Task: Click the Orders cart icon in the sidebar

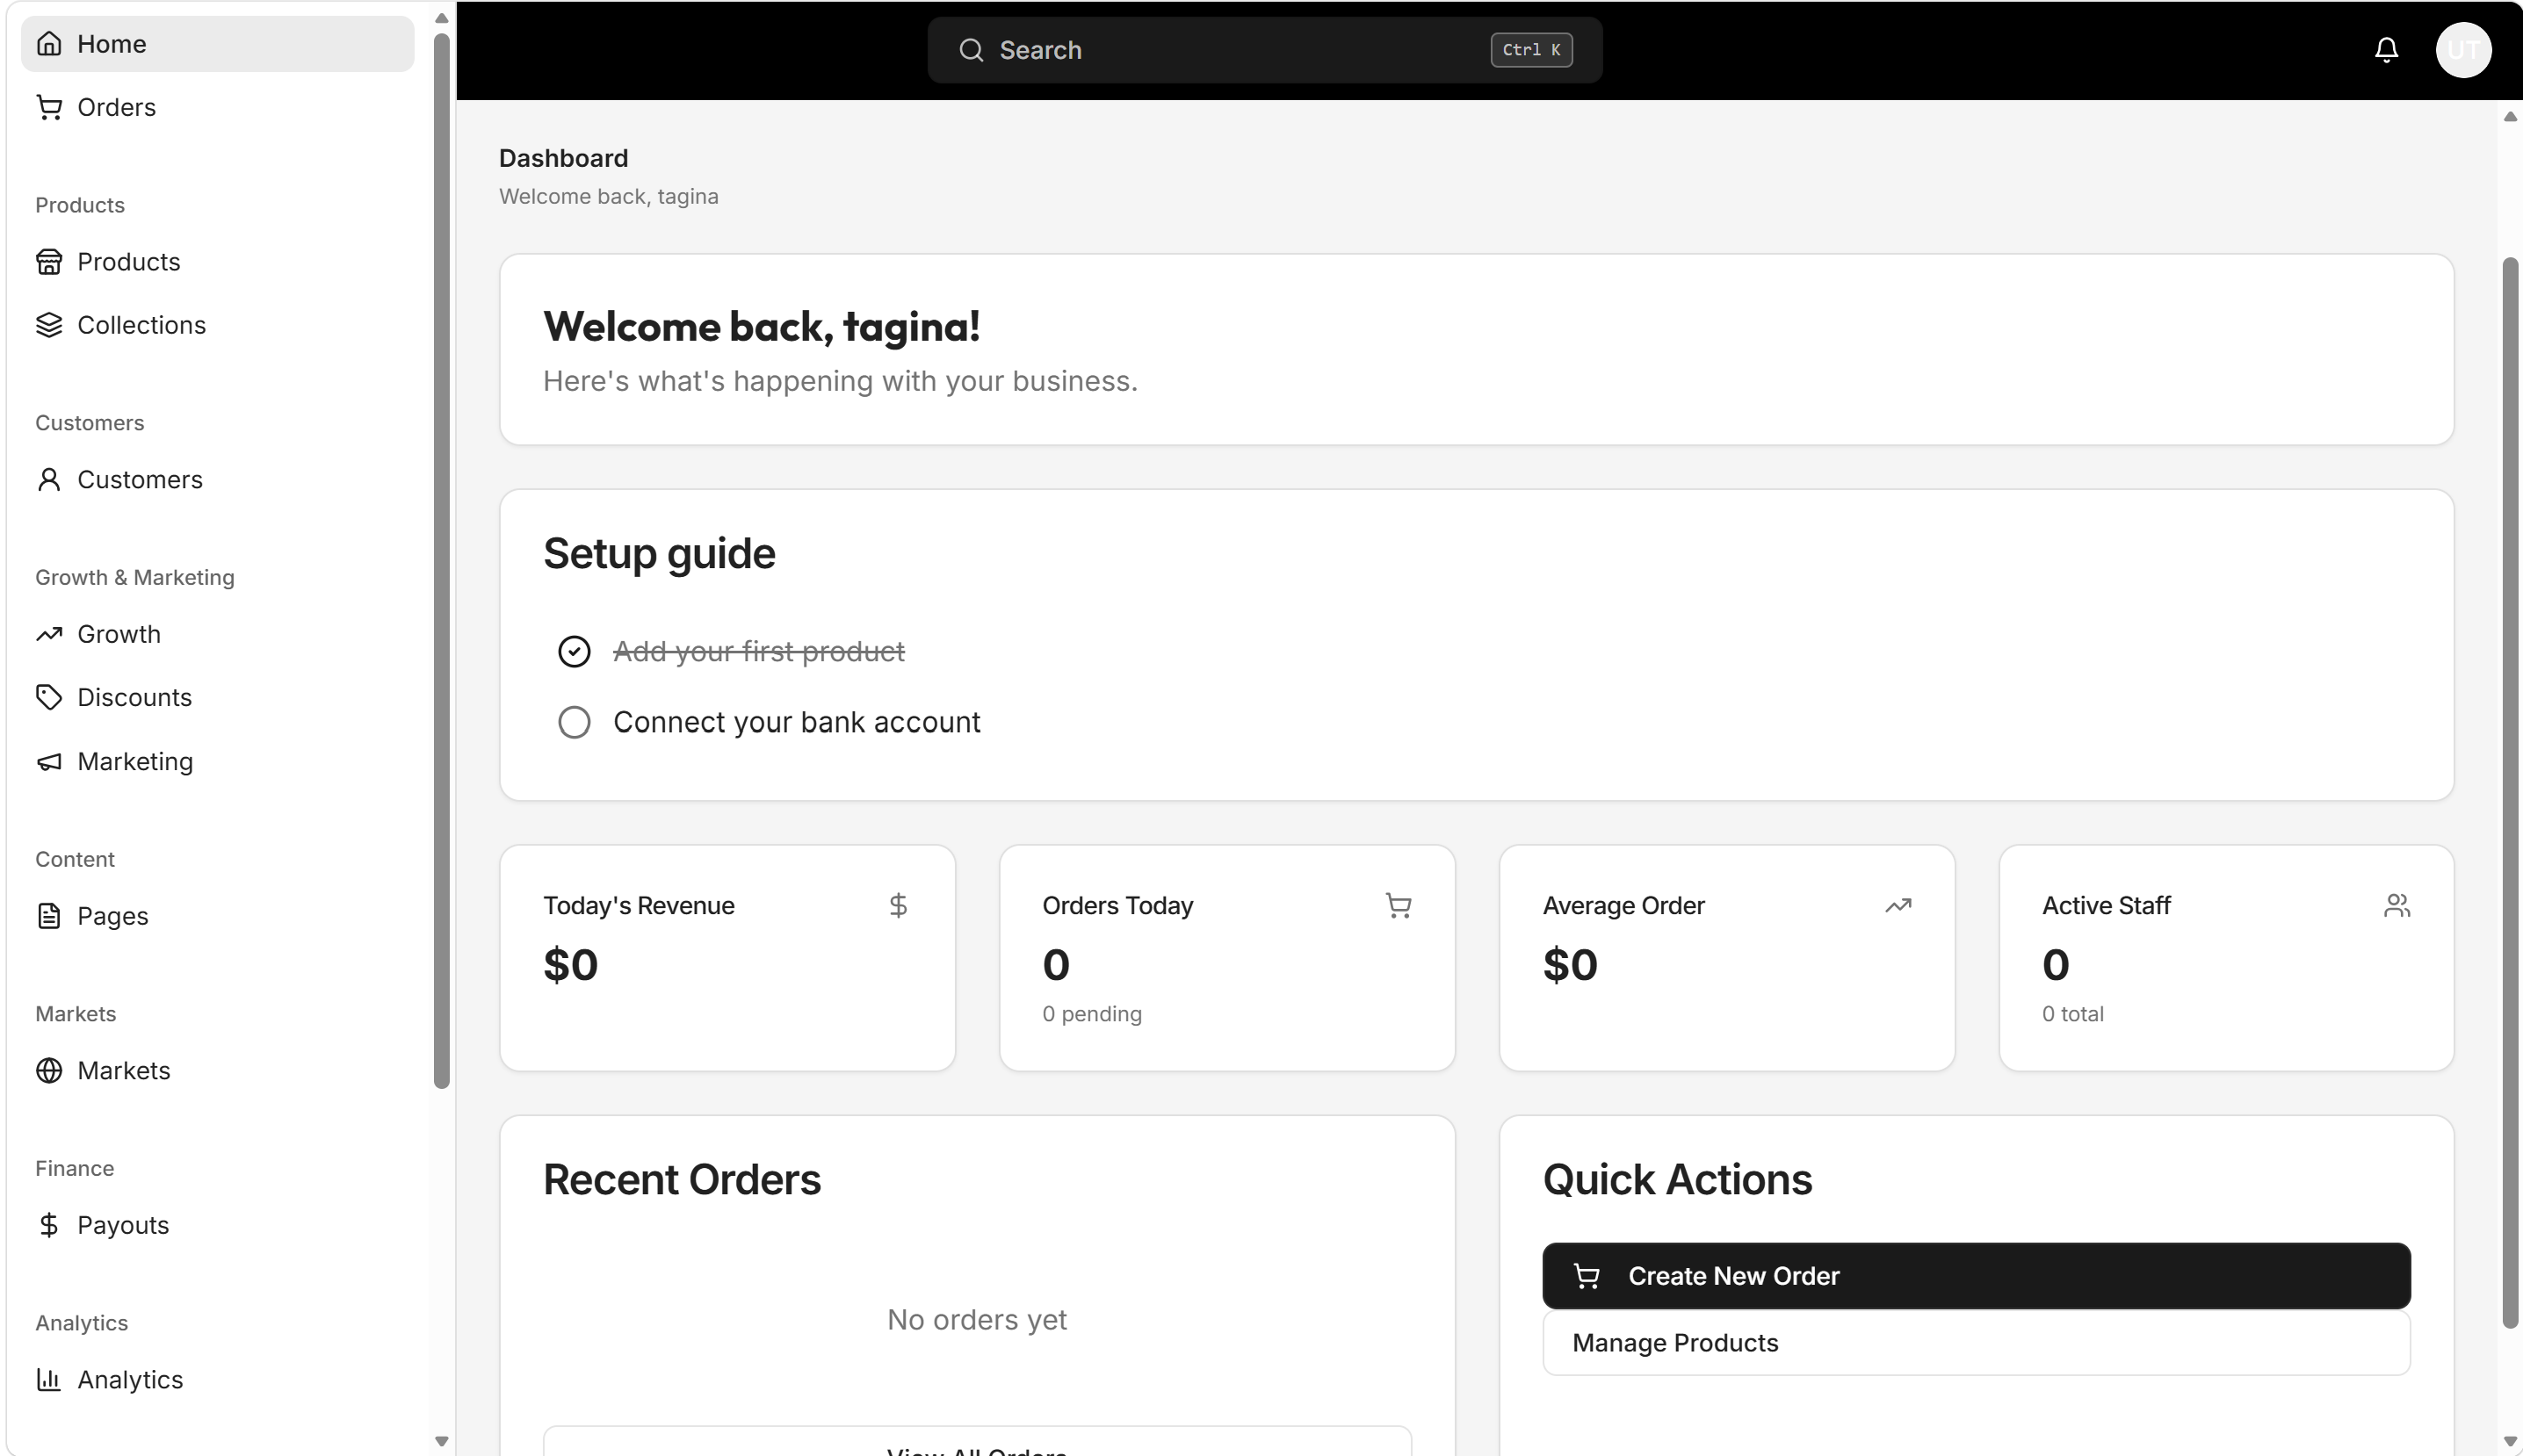Action: 49,107
